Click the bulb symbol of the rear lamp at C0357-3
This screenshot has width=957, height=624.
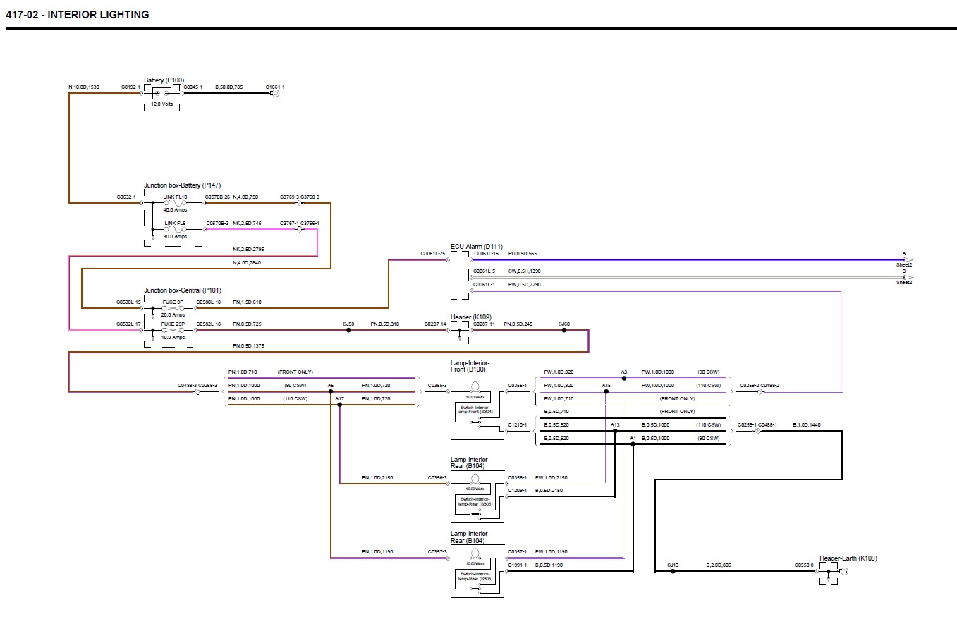tap(477, 553)
